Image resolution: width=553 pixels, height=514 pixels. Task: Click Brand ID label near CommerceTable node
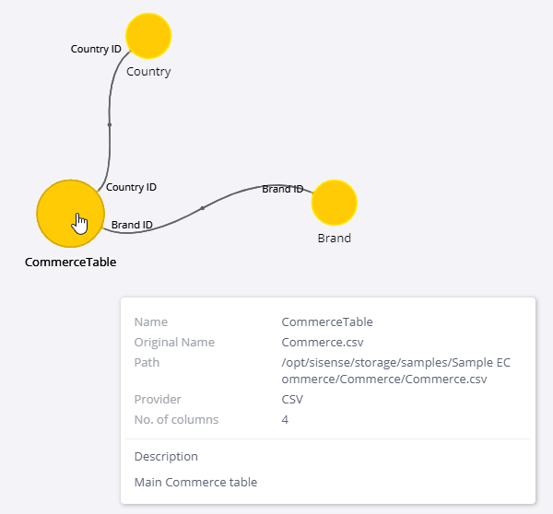click(132, 225)
